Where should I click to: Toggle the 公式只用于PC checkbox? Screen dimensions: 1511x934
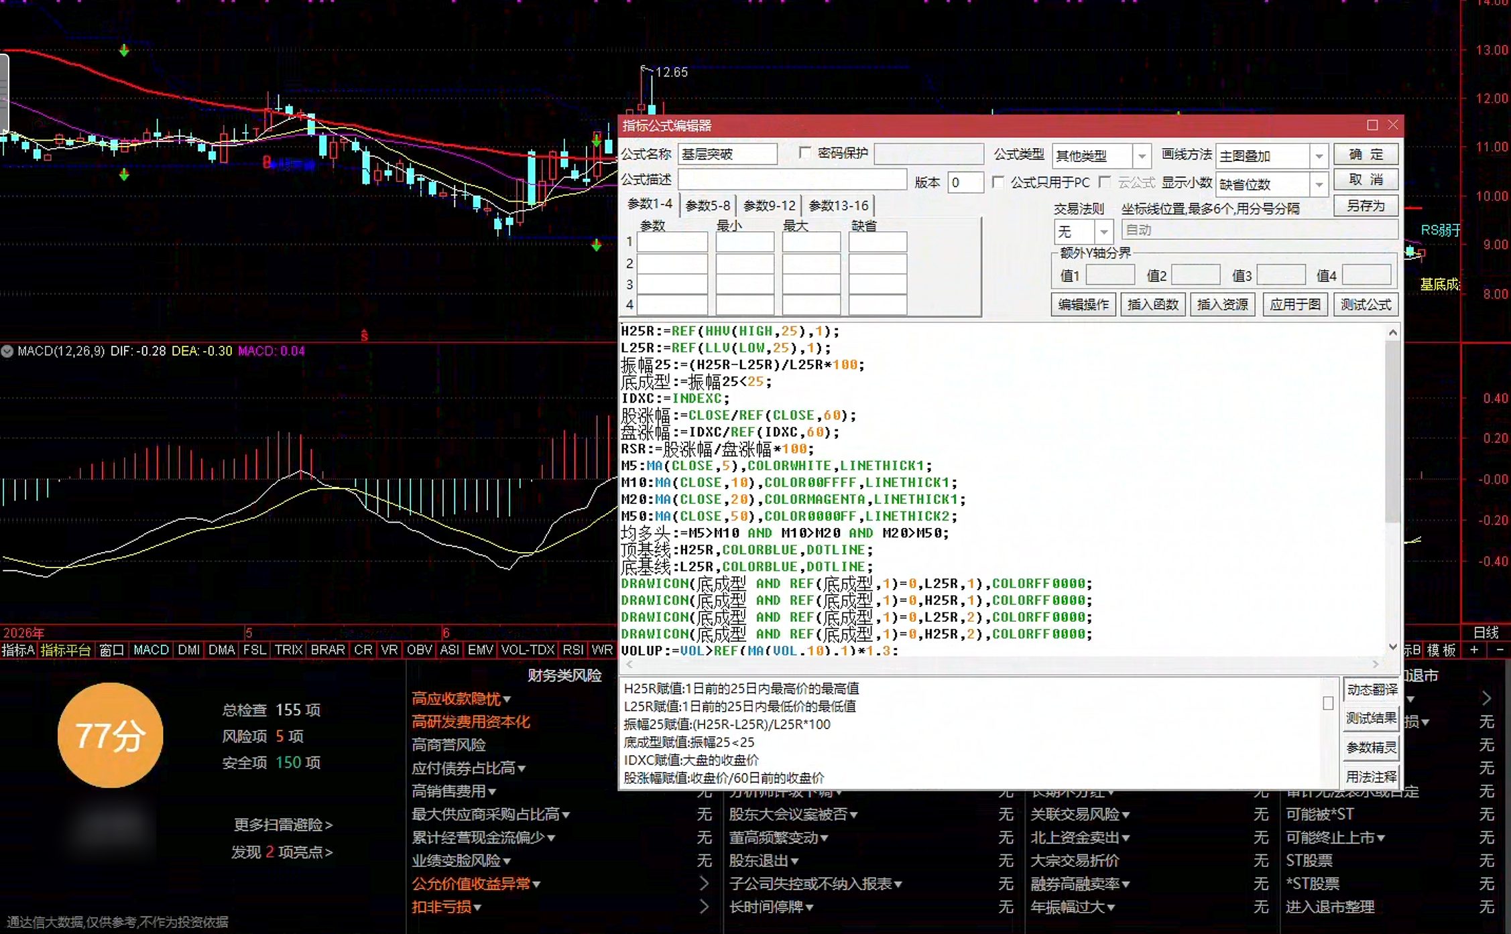click(998, 182)
